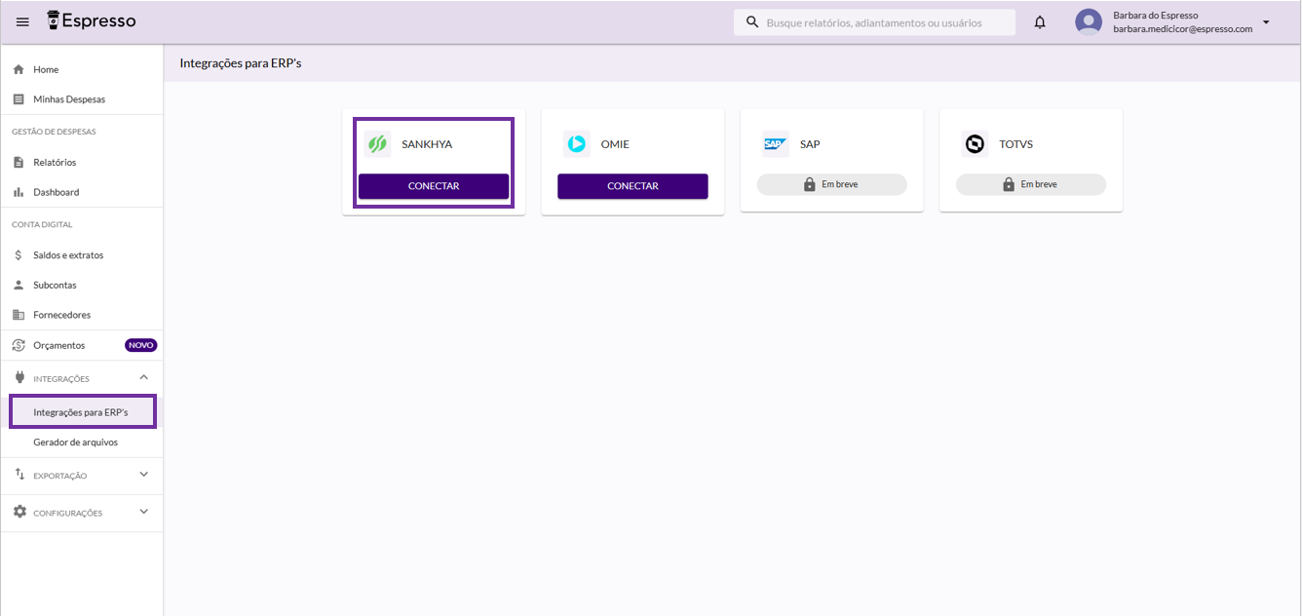
Task: Open Relatórios in sidebar
Action: coord(82,162)
